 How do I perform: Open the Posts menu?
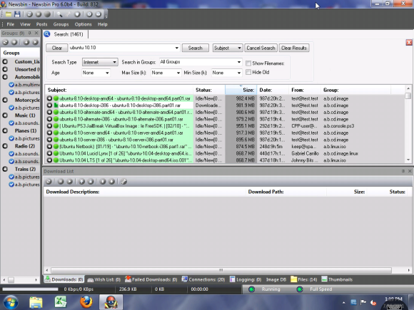coord(41,24)
